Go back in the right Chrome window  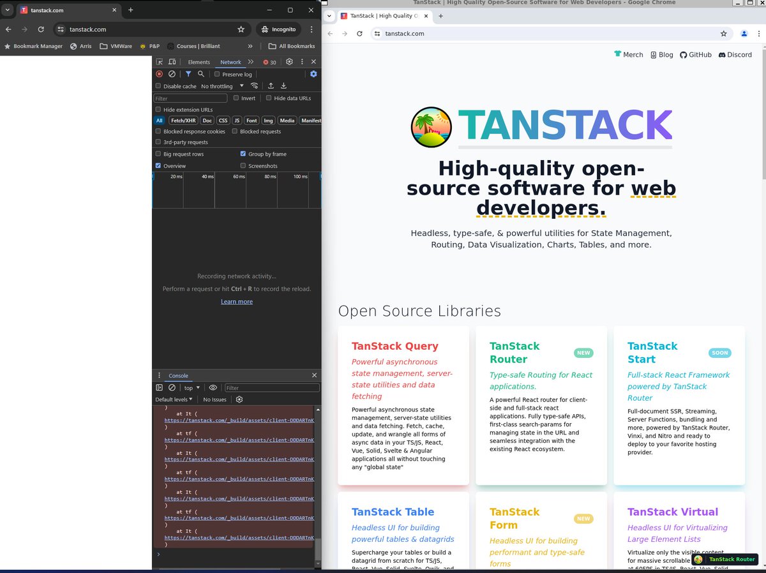pyautogui.click(x=330, y=33)
